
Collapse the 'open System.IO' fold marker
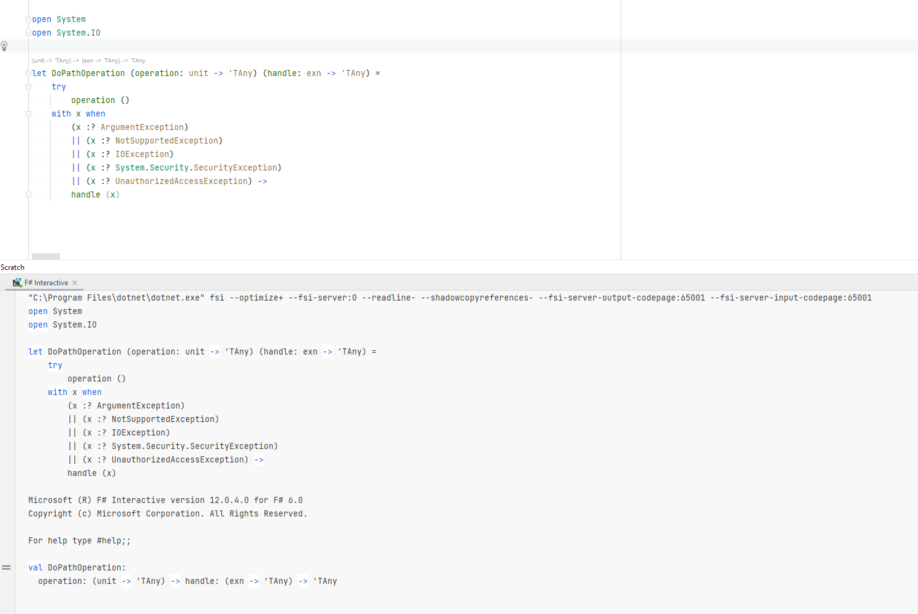[x=28, y=33]
